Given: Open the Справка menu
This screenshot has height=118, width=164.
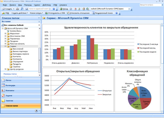Looking at the screenshot, I should 63,5.
